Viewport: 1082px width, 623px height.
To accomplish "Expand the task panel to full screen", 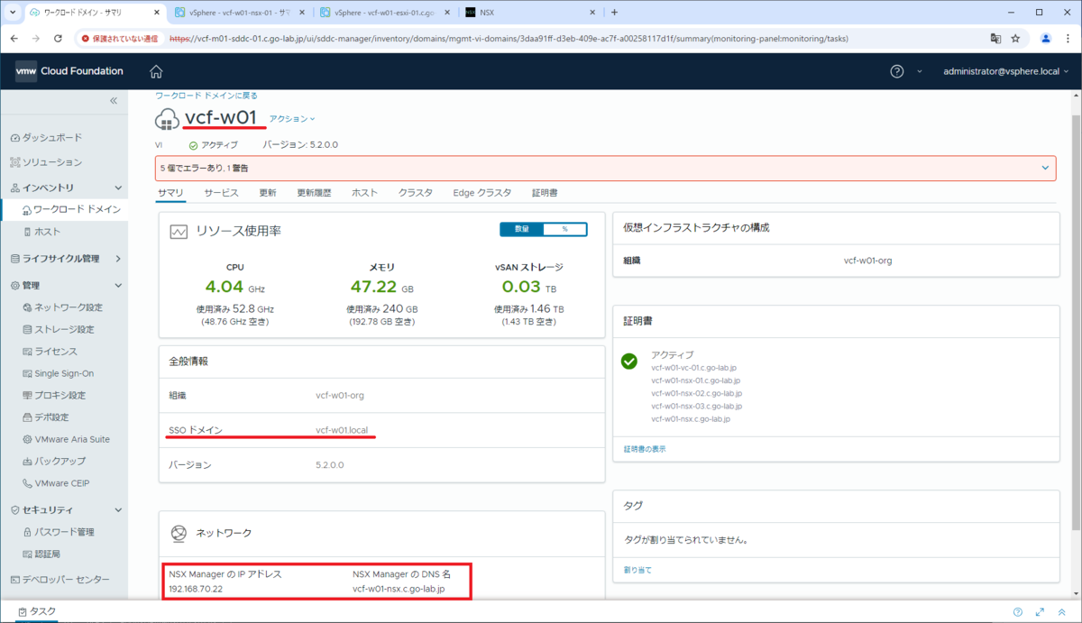I will coord(1040,611).
